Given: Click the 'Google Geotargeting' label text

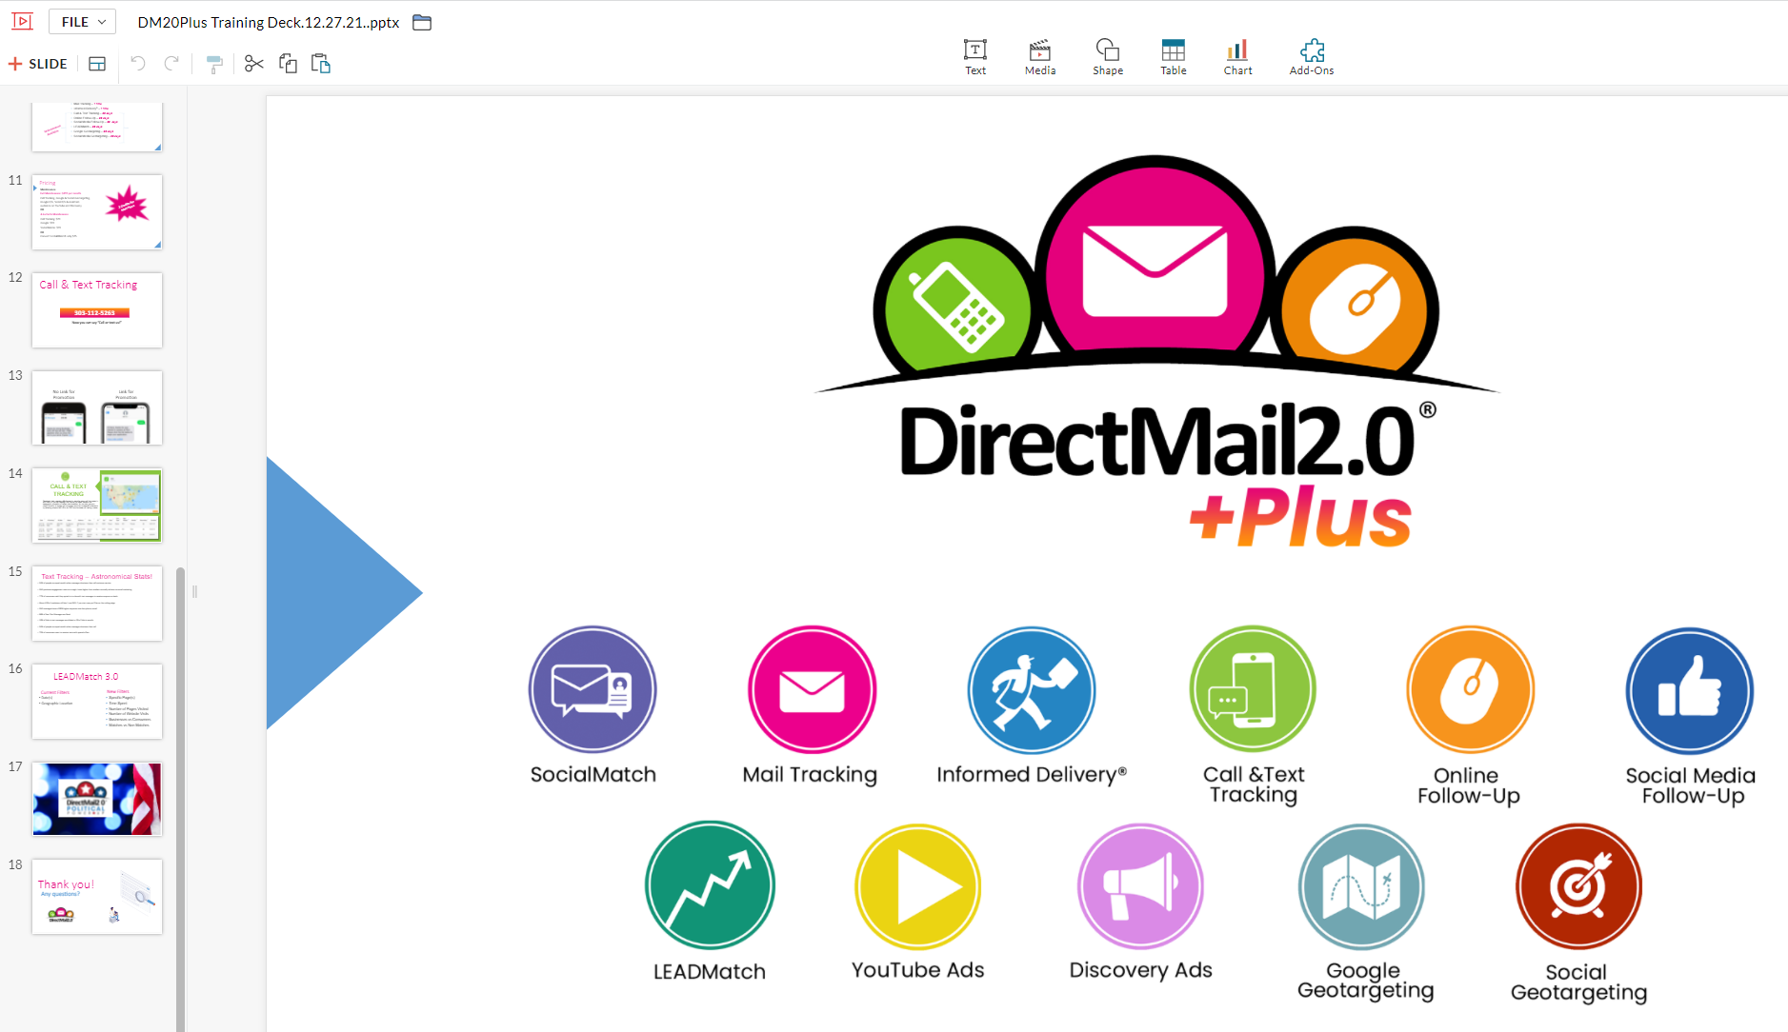Looking at the screenshot, I should tap(1365, 982).
